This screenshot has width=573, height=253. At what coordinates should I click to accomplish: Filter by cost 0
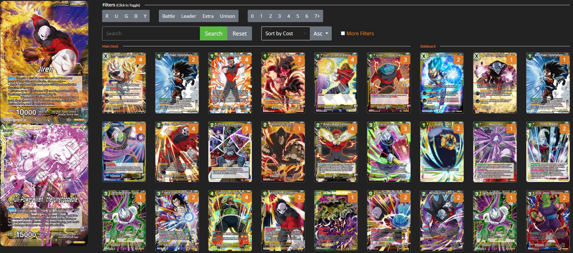[252, 16]
